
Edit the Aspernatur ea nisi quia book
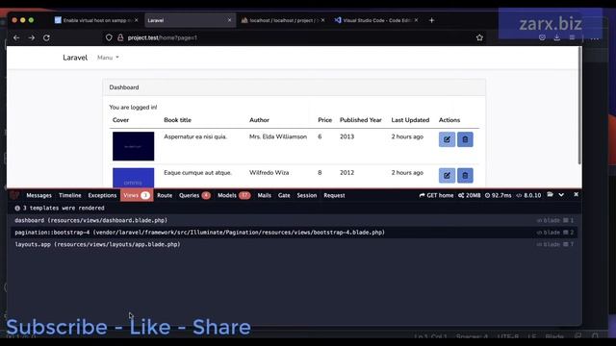coord(447,139)
